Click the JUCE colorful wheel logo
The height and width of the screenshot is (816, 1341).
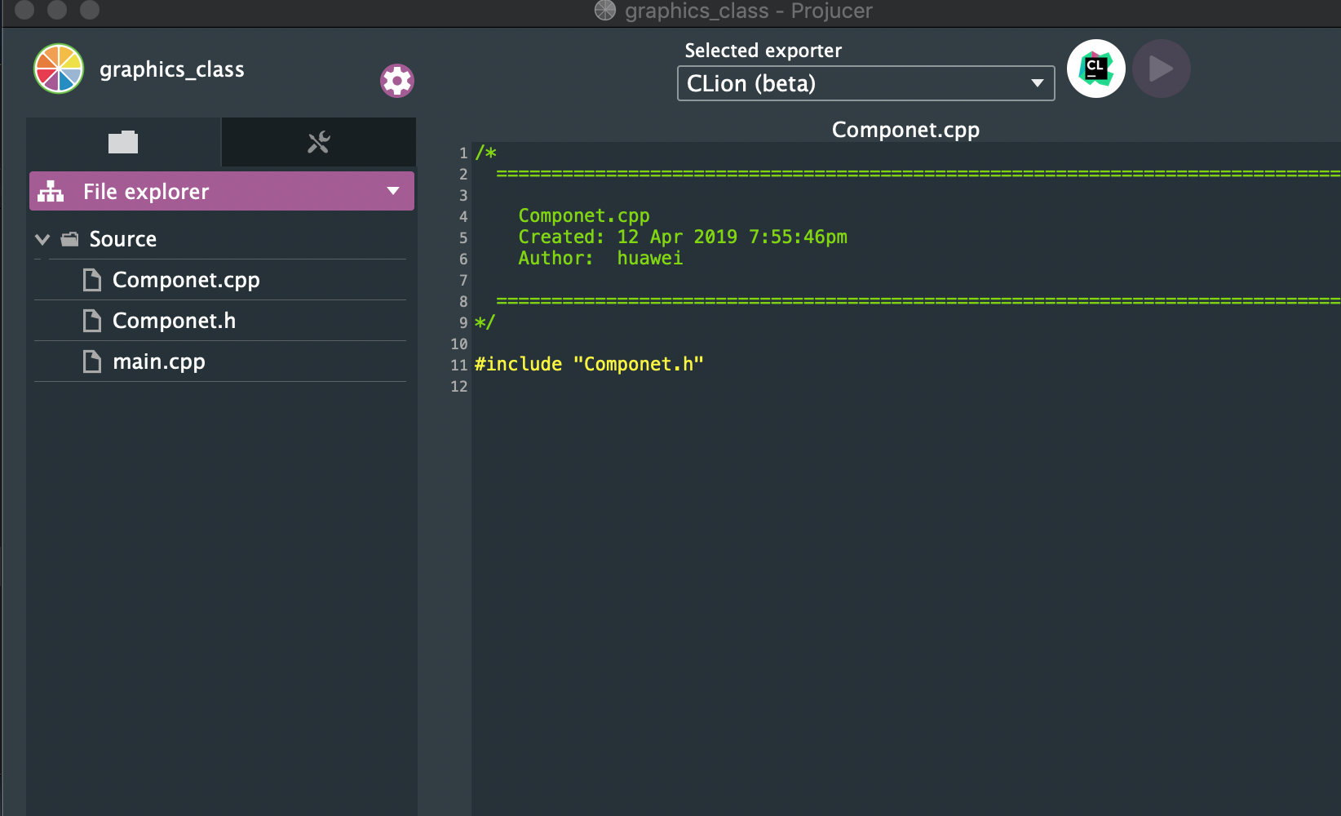[59, 69]
